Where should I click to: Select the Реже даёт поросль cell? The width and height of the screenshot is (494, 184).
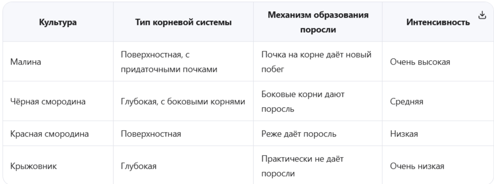tap(299, 134)
